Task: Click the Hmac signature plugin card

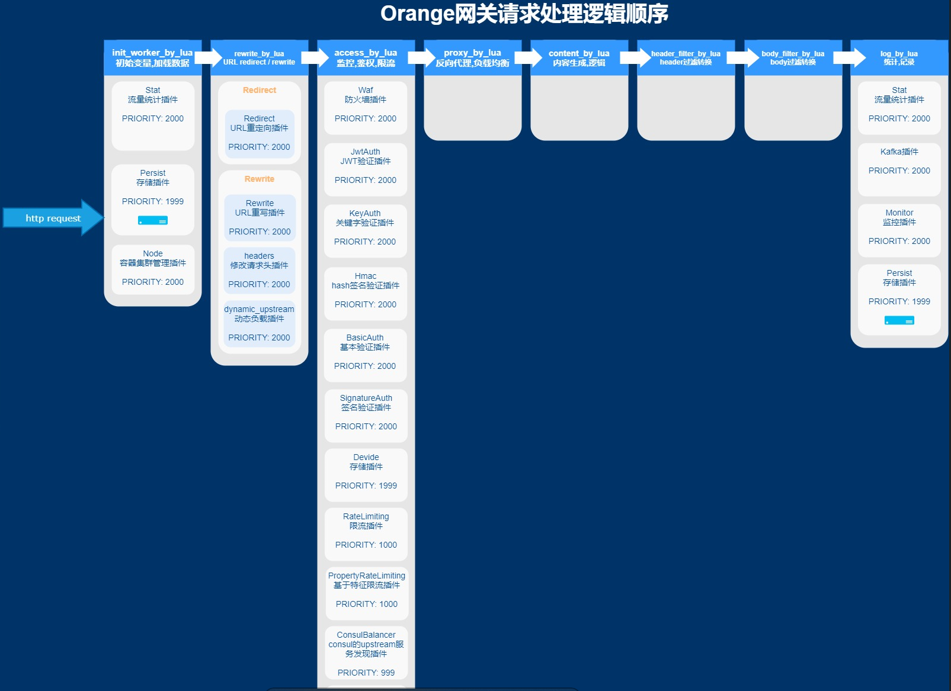Action: point(366,294)
